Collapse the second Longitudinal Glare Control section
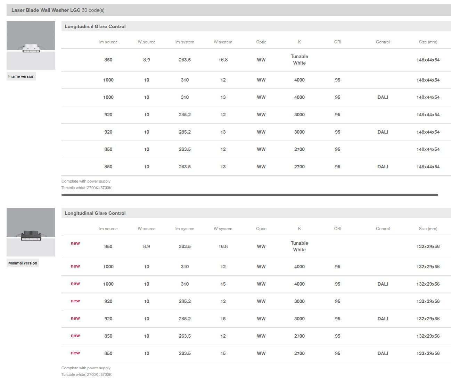The image size is (451, 379). click(95, 213)
